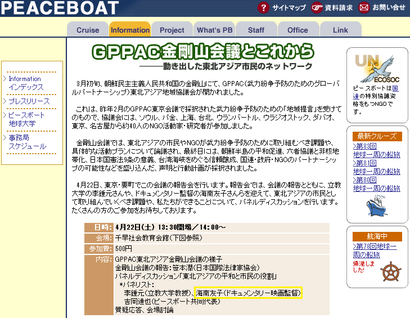Go to the What's PB tab
410x318 pixels.
tap(214, 29)
